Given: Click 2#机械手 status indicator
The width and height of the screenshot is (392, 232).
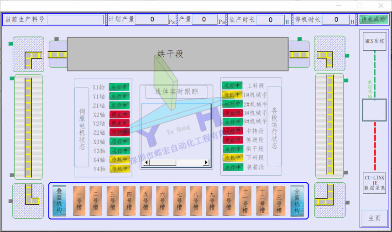Looking at the screenshot, I should [x=232, y=104].
